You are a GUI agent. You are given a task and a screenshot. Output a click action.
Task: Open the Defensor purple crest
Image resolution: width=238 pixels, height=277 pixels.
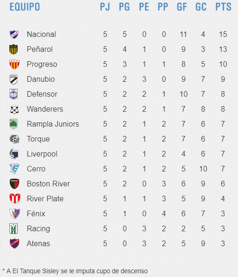(x=14, y=94)
